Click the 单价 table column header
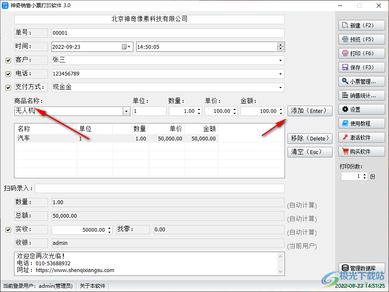 [x=167, y=129]
